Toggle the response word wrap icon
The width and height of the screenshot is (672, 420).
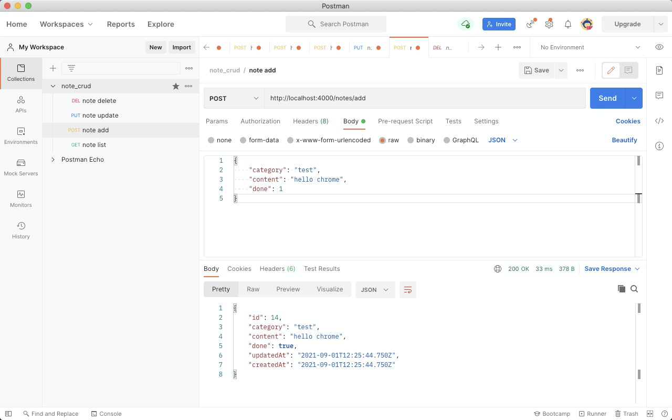(x=407, y=290)
